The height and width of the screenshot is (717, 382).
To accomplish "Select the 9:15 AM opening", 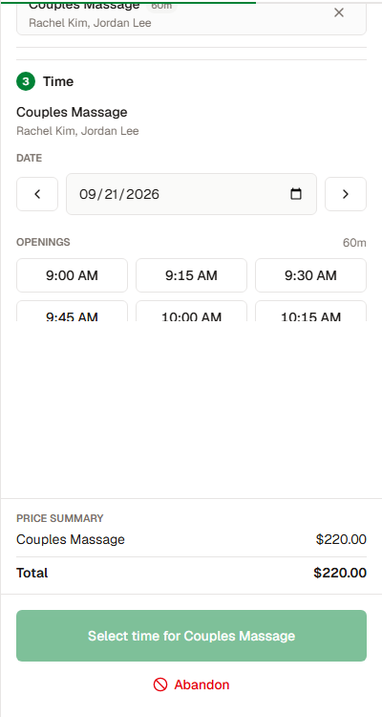I will [x=191, y=275].
